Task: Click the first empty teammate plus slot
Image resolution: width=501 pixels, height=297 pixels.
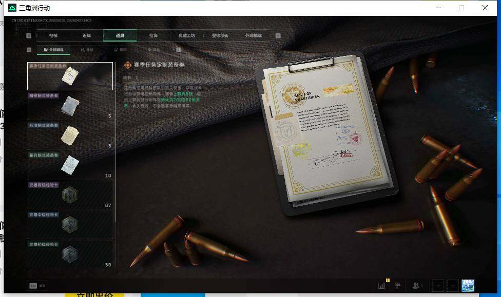Action: 438,286
